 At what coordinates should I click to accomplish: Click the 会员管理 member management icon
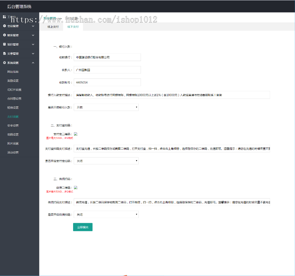coord(4,26)
